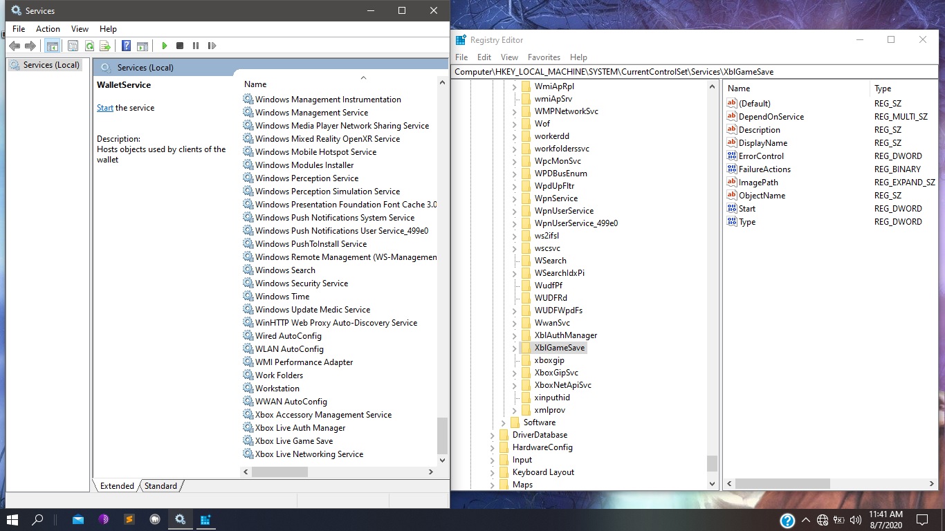Open Favorites menu in Registry Editor
This screenshot has height=531, width=945.
pyautogui.click(x=544, y=57)
